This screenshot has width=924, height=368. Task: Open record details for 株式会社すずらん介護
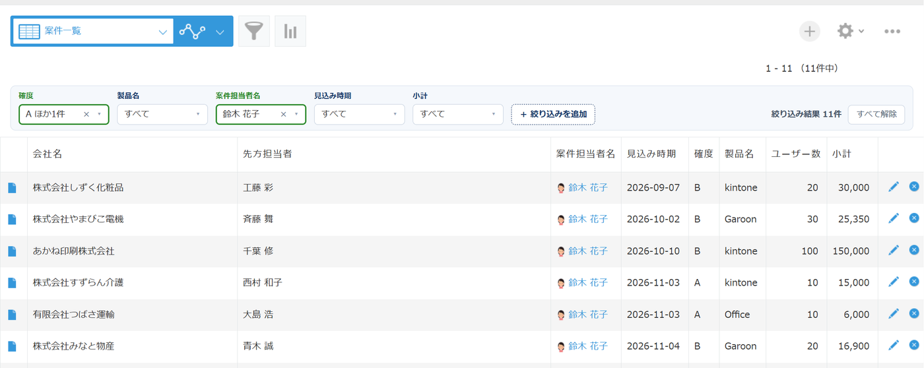[x=12, y=283]
